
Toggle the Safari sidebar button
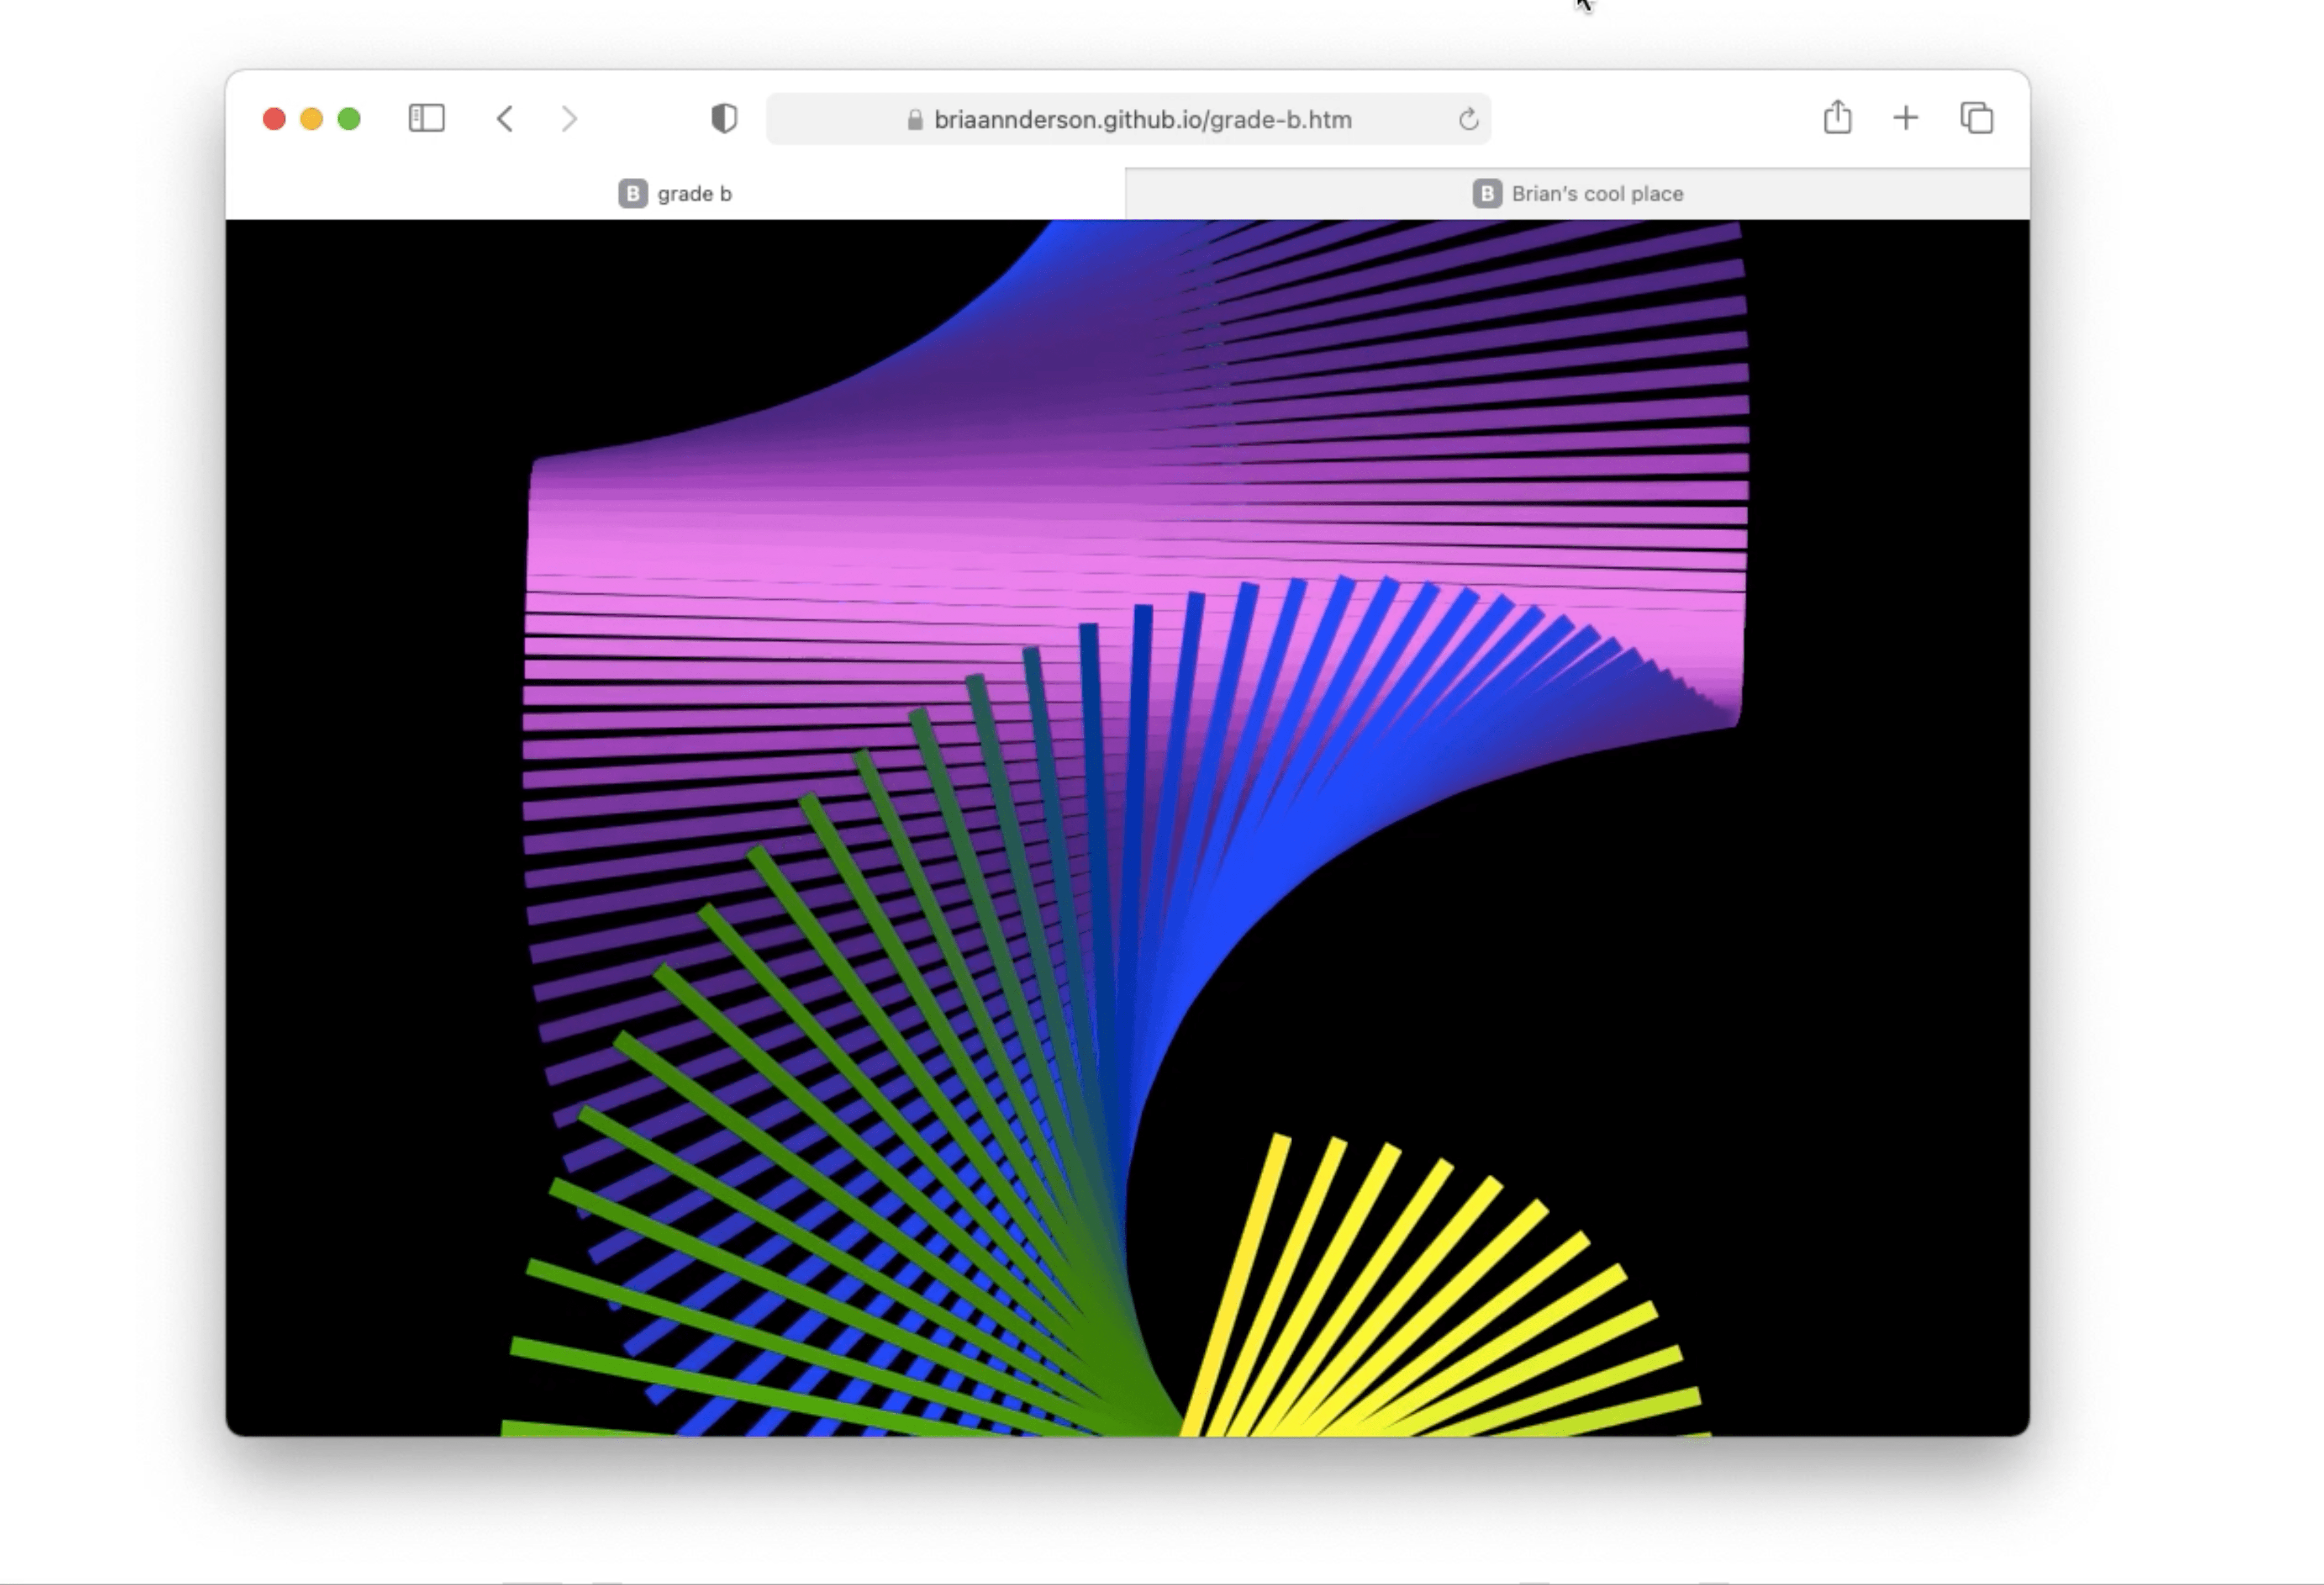pos(427,119)
